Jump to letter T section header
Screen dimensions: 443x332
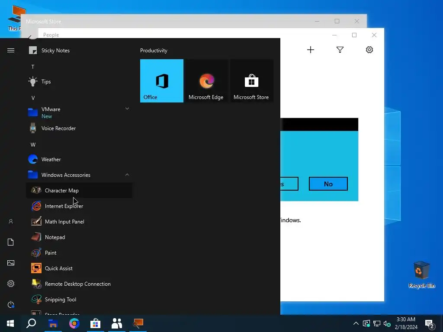coord(33,67)
